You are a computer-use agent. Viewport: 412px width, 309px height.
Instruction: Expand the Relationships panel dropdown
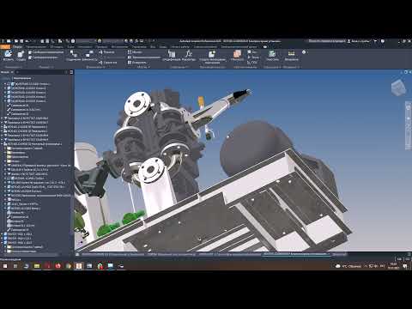pos(95,67)
